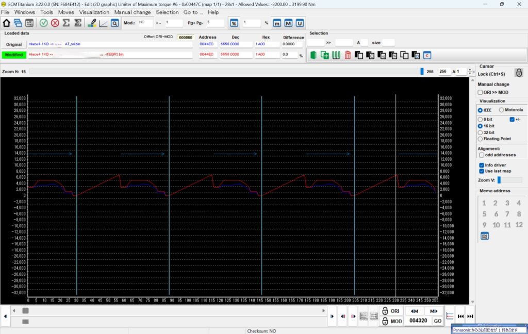Click the uppercase M button
The image size is (528, 334).
tap(288, 23)
